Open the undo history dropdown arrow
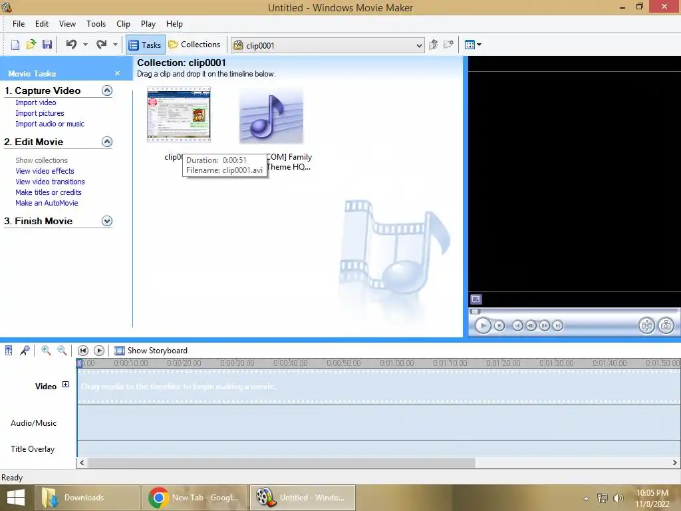Screen dimensions: 681x511 click(x=85, y=45)
